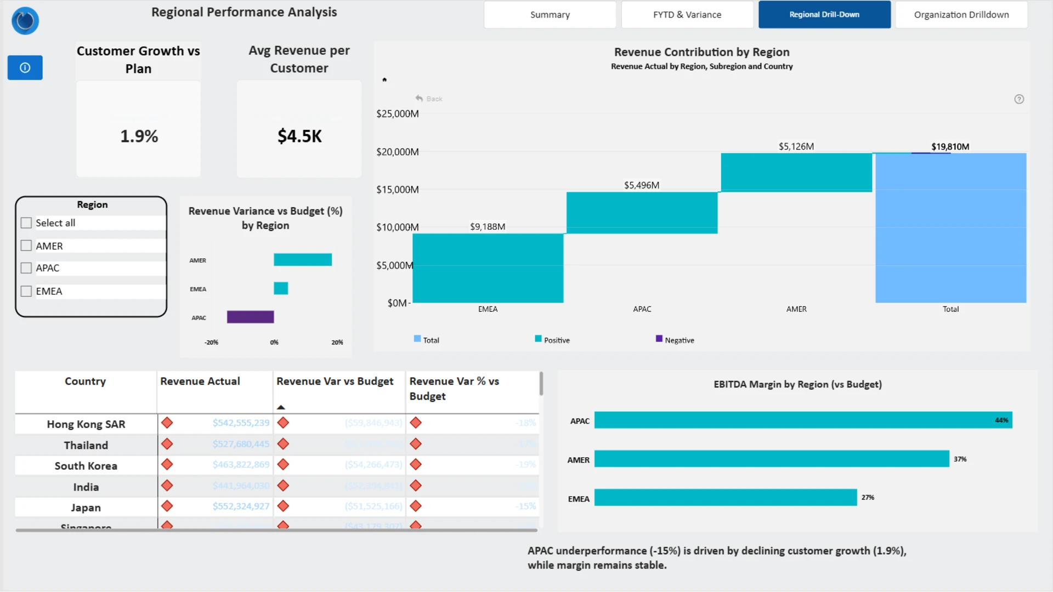1053x592 pixels.
Task: Toggle the AMER region checkbox
Action: tap(26, 246)
